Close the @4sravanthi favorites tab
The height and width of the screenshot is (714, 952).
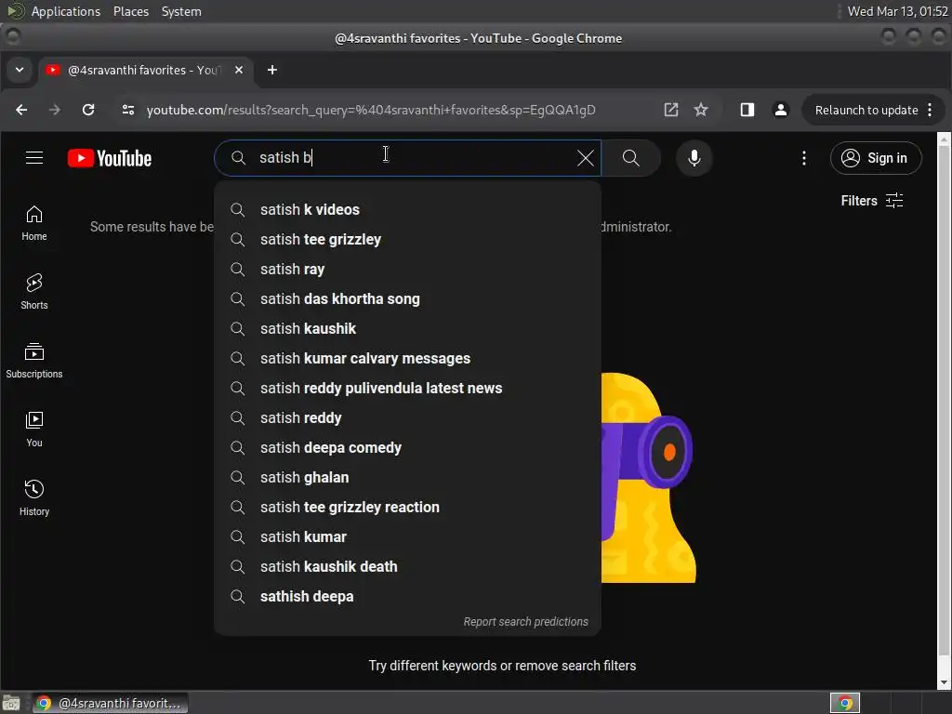239,70
